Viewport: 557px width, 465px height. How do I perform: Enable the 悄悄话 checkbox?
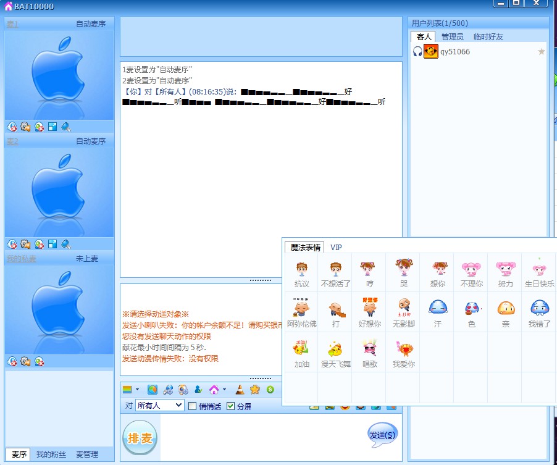point(192,406)
